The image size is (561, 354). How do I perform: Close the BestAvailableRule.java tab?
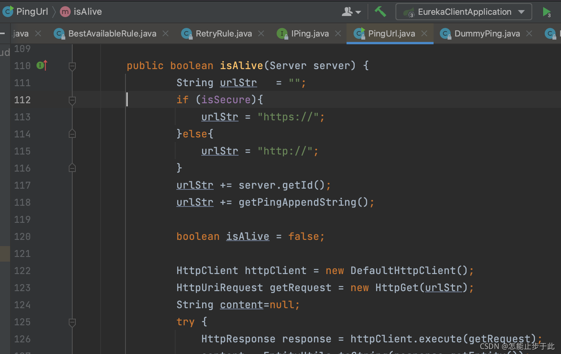(x=166, y=34)
